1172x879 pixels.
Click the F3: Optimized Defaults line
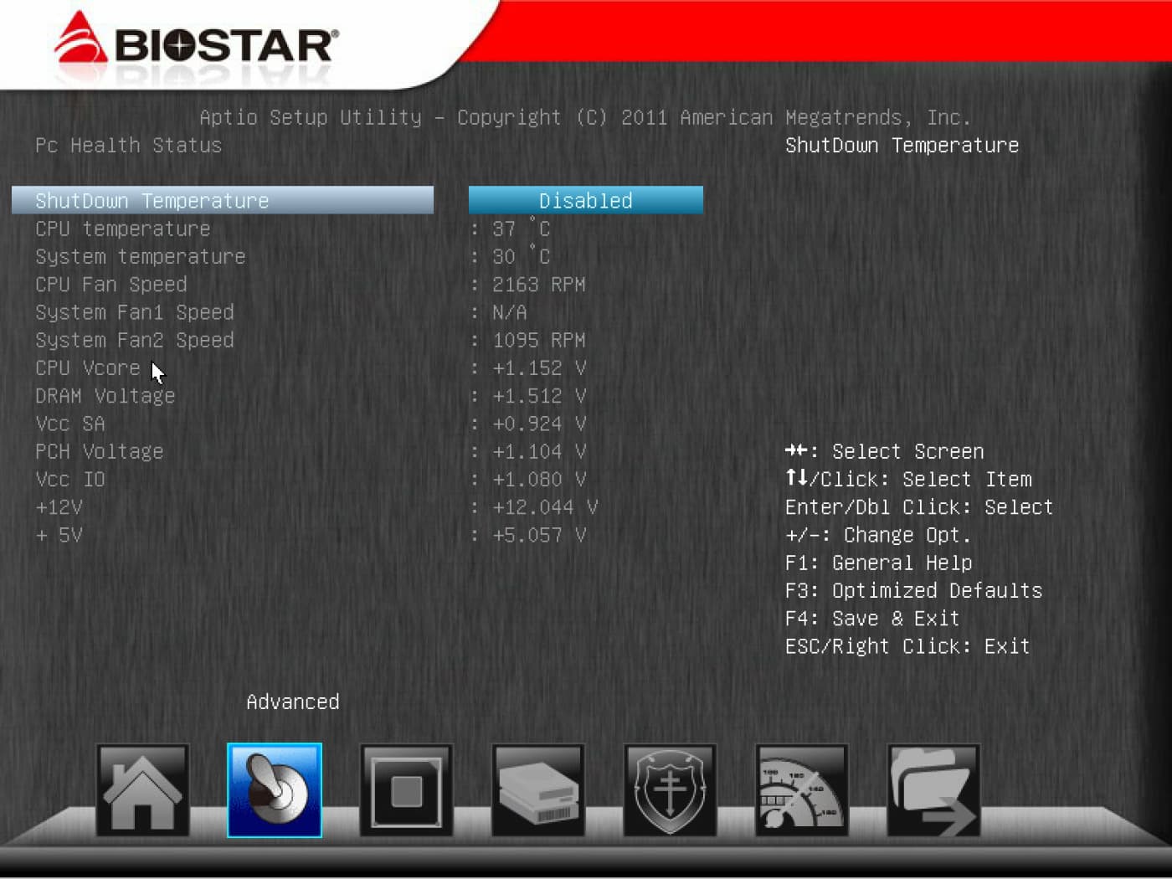pyautogui.click(x=914, y=591)
